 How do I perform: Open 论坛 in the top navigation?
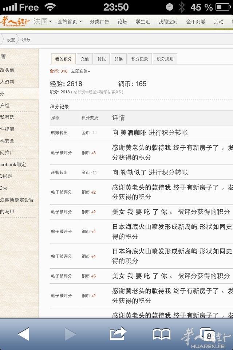coord(122,22)
